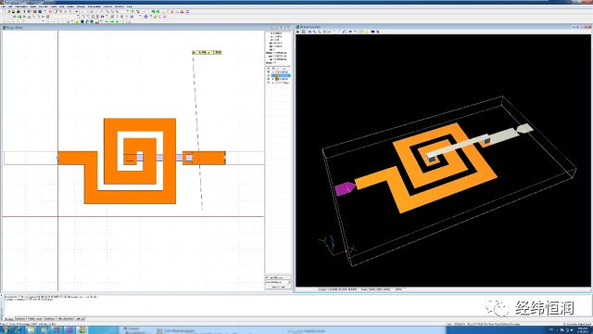The width and height of the screenshot is (593, 334).
Task: Toggle the checkbox of the green layer row
Action: [x=268, y=79]
